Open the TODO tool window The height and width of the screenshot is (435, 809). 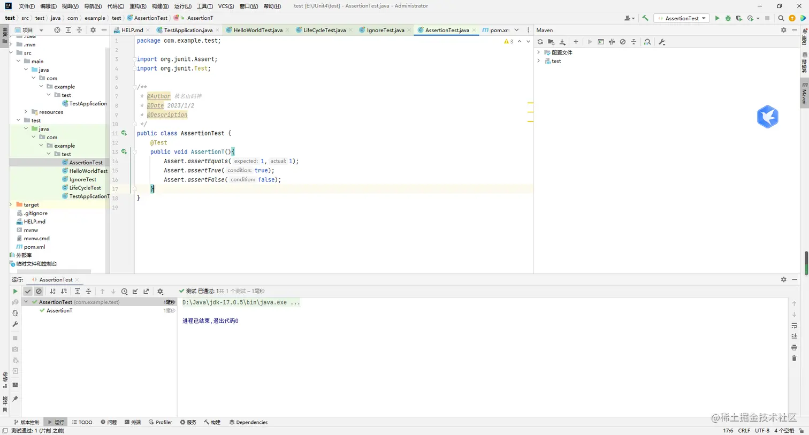[82, 422]
